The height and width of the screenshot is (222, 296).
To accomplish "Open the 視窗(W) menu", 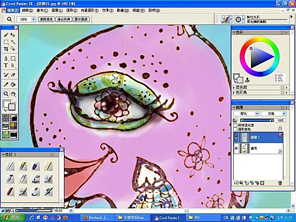I will point(139,10).
